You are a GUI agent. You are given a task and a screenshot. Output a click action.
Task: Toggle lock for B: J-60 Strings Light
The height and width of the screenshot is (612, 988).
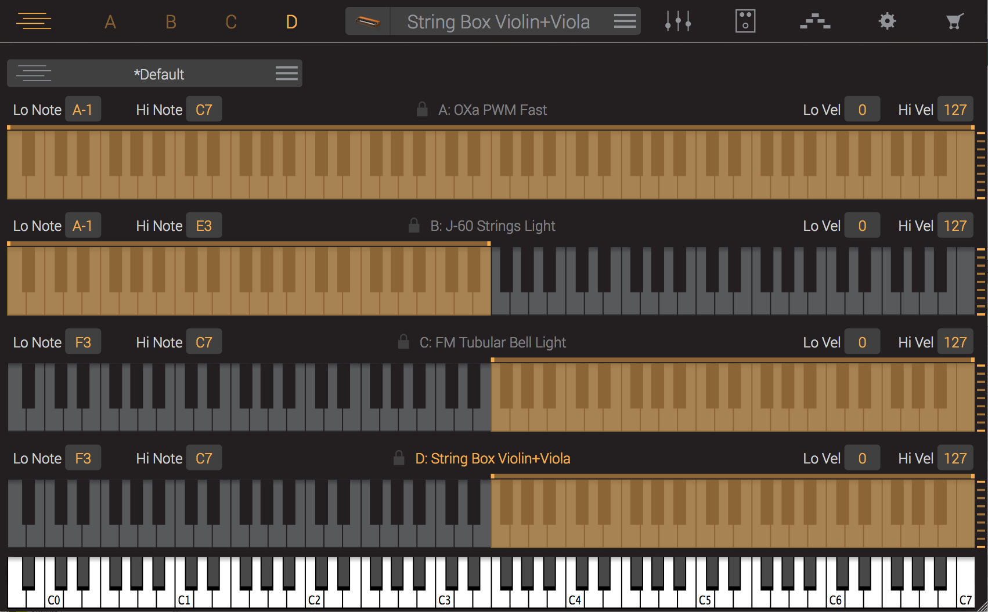tap(414, 225)
